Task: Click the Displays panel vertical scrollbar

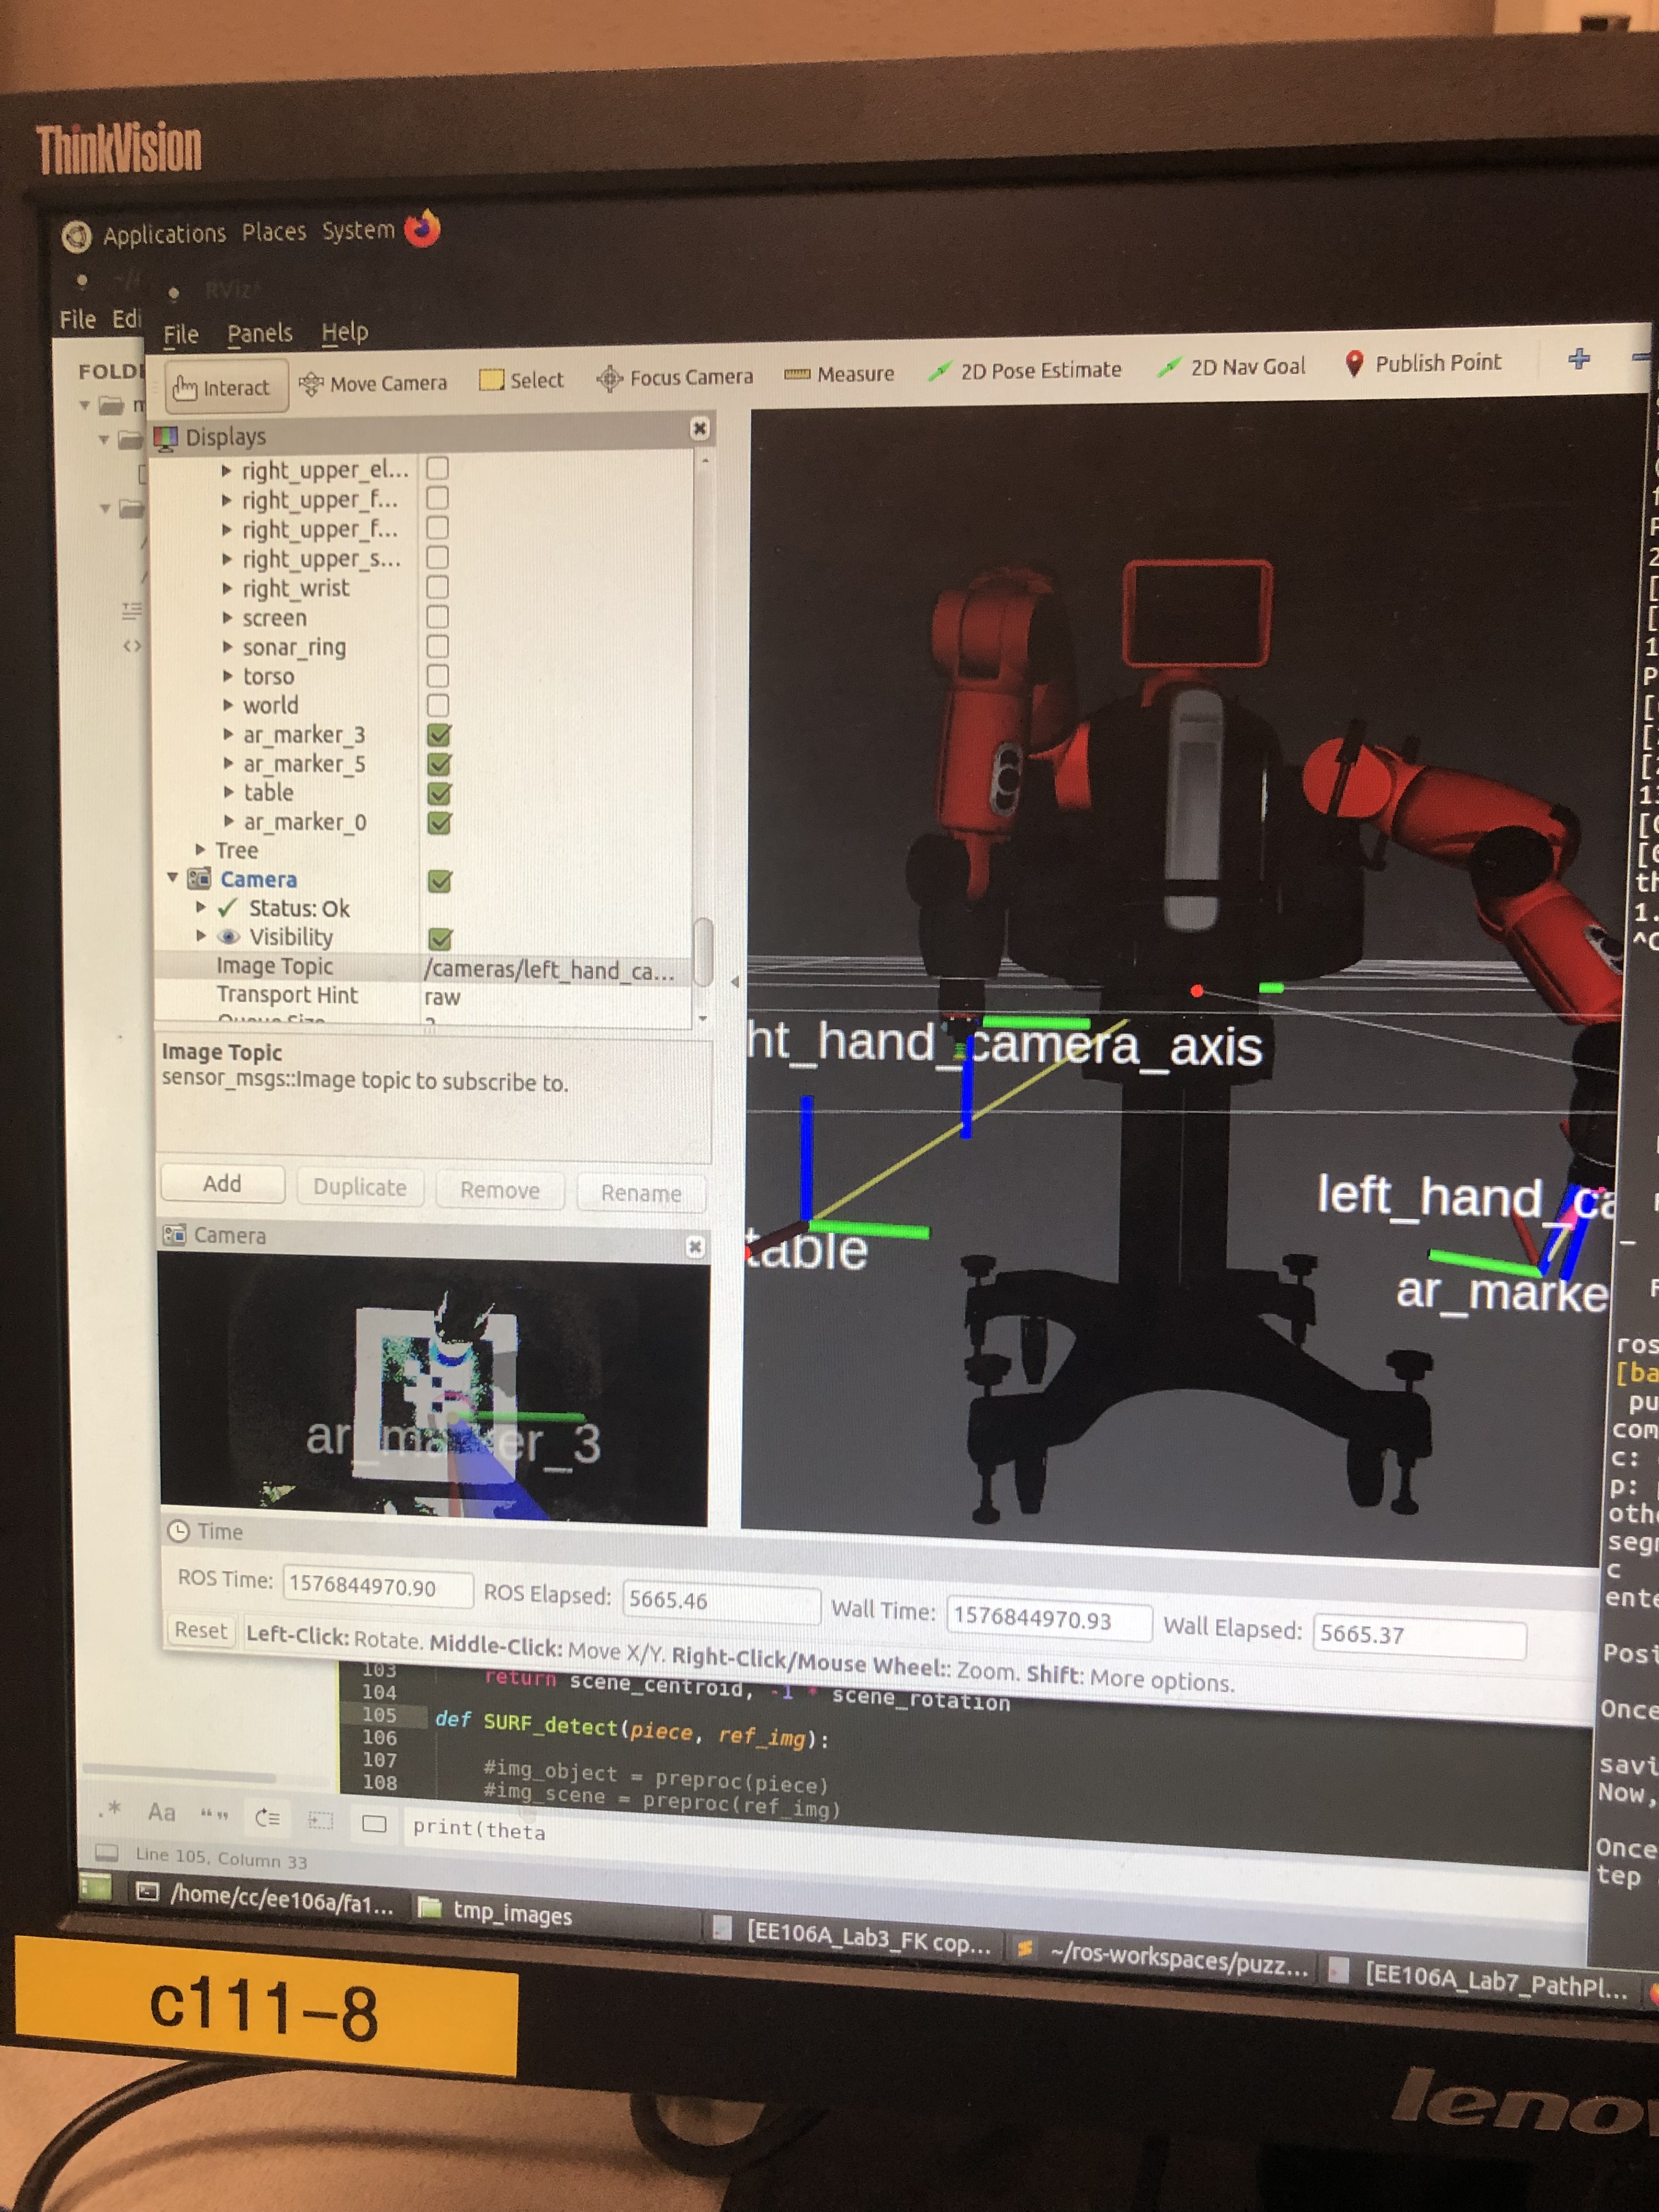Action: pos(703,951)
